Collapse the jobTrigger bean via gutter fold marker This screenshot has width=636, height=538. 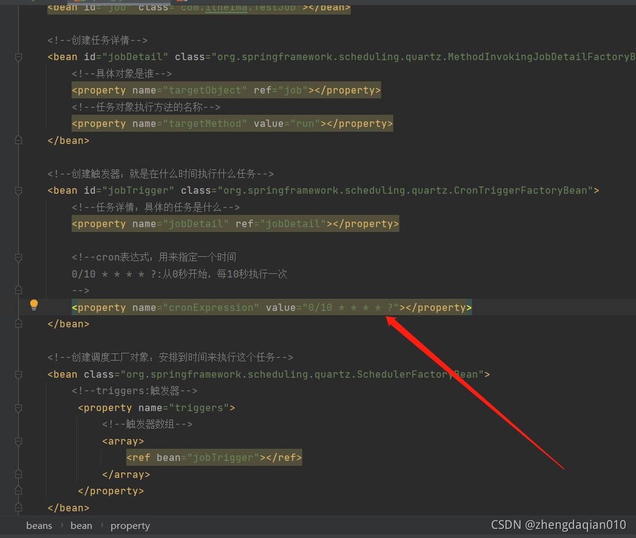pos(18,190)
